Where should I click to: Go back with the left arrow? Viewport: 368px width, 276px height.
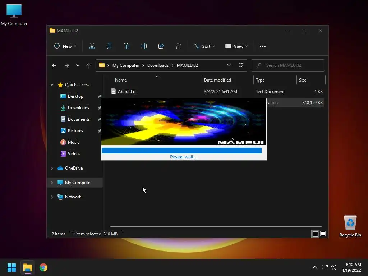click(x=54, y=65)
